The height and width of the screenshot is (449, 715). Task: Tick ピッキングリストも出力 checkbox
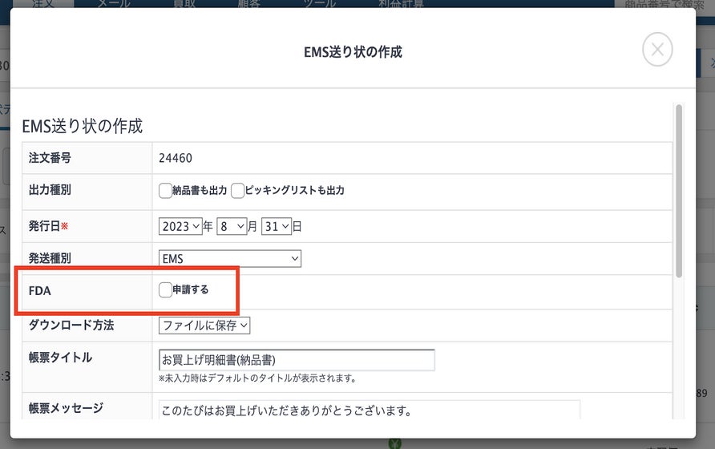[237, 190]
